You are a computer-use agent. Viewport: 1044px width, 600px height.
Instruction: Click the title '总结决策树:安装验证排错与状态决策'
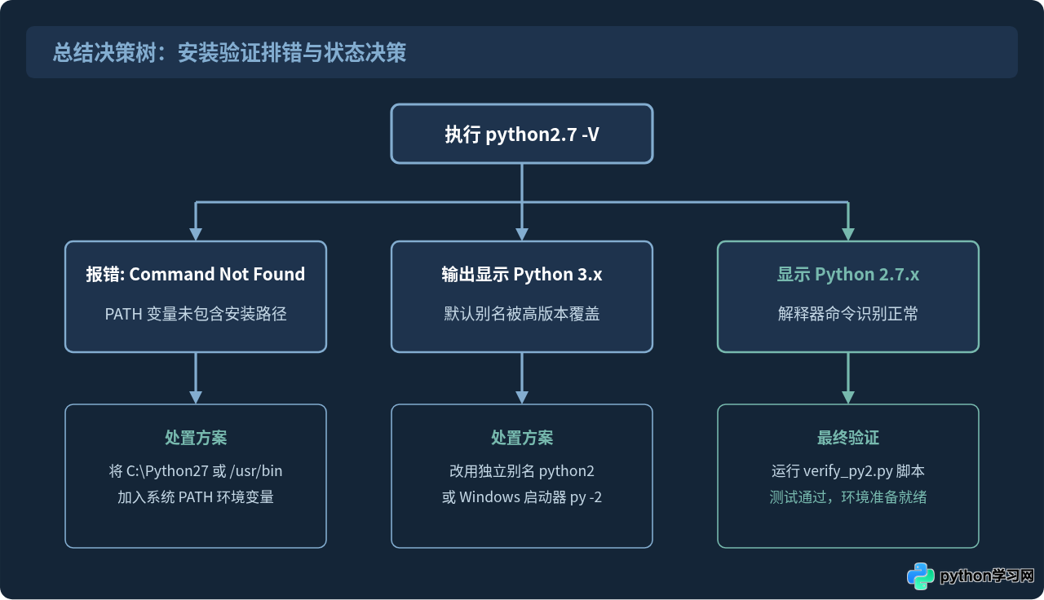(x=229, y=53)
